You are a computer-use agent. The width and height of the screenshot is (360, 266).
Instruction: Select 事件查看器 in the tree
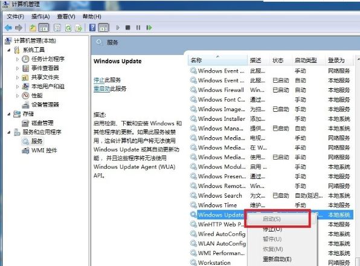[x=45, y=68]
